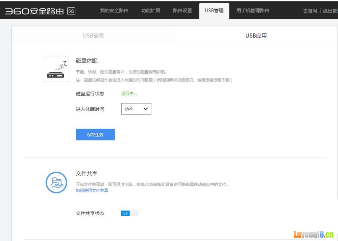338x241 pixels.
Task: Click the 退出管理 link
Action: 330,11
